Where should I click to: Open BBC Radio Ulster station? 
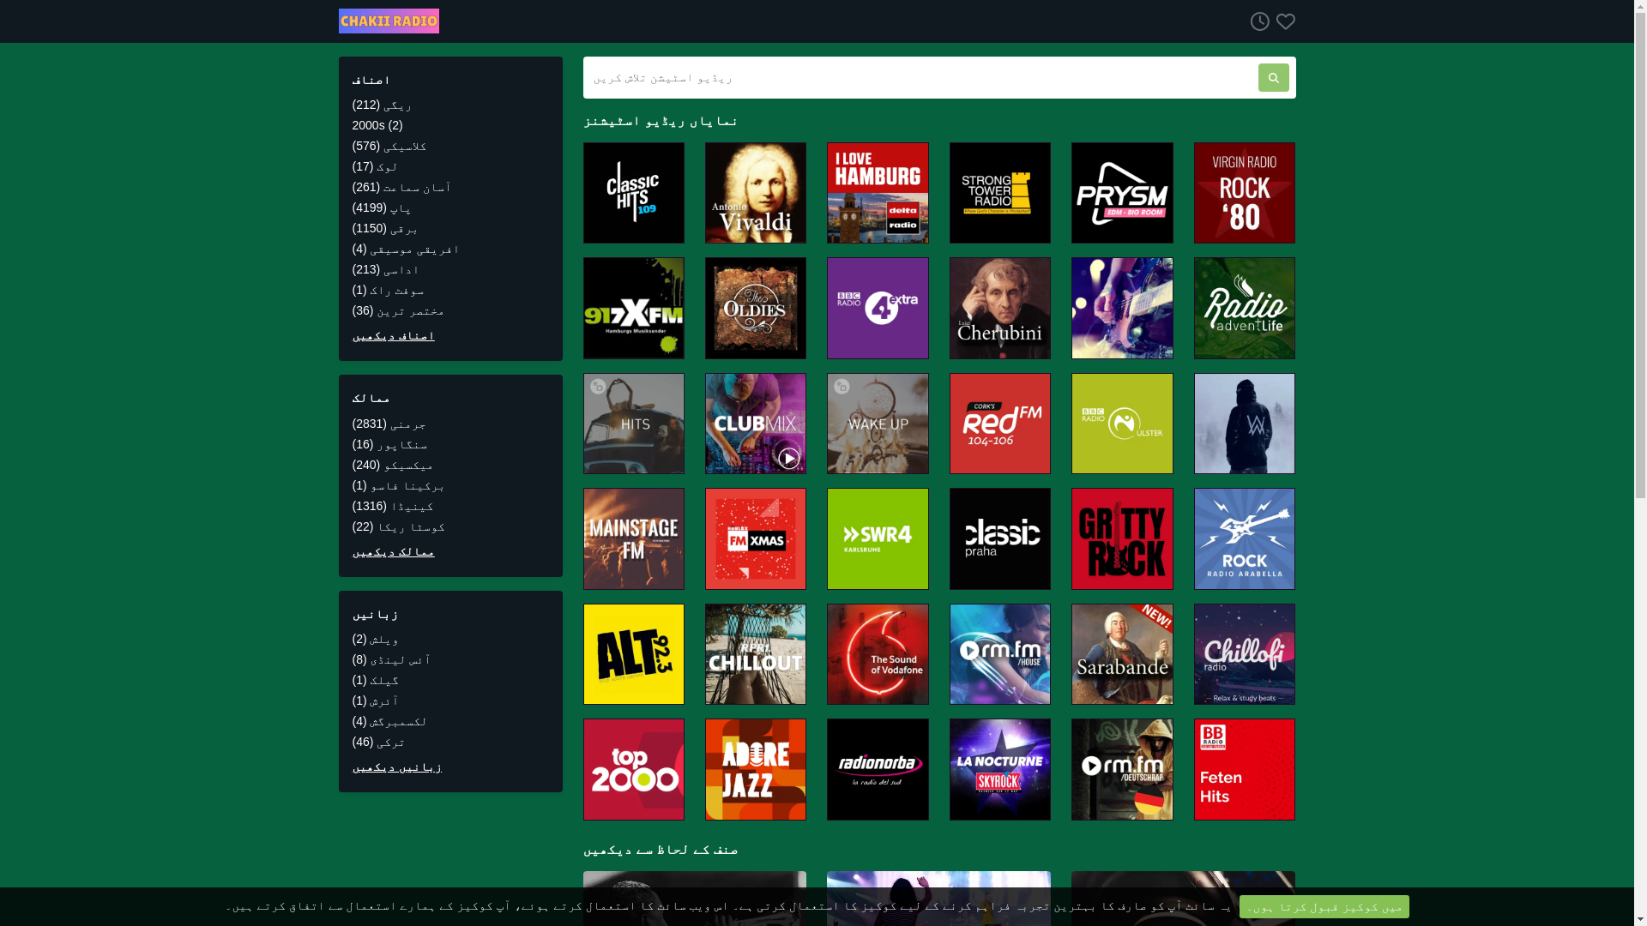tap(1122, 424)
